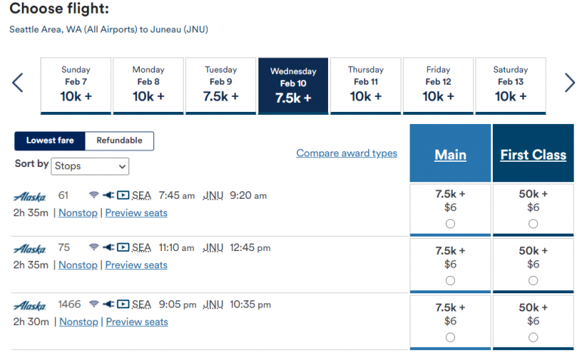
Task: Click the Wi-Fi icon on flight 61
Action: pos(94,196)
